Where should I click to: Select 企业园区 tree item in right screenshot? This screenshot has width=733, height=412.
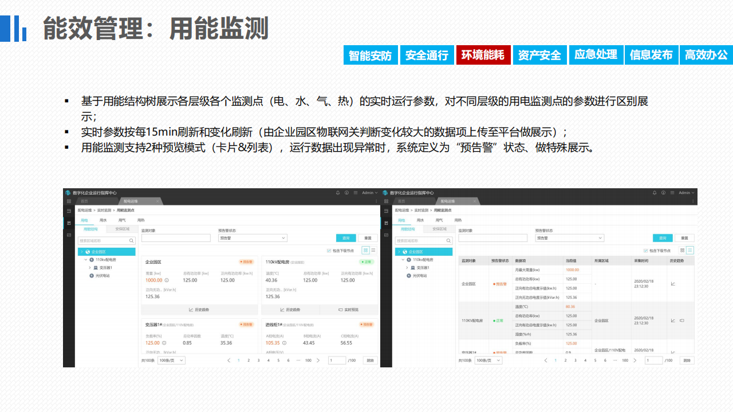point(424,252)
